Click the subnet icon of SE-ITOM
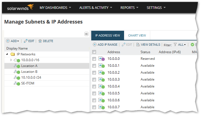 17,83
